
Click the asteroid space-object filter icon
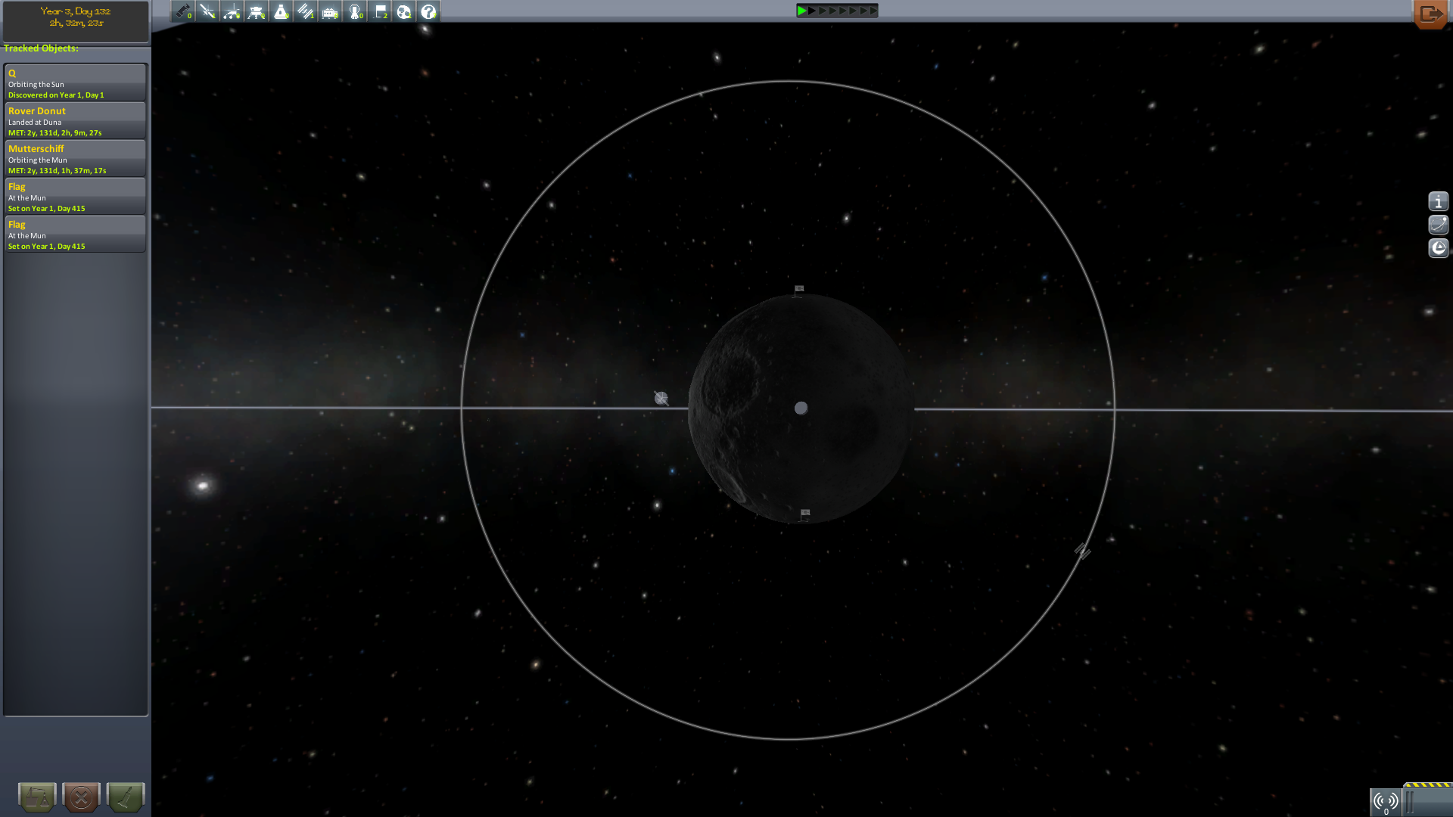(404, 11)
